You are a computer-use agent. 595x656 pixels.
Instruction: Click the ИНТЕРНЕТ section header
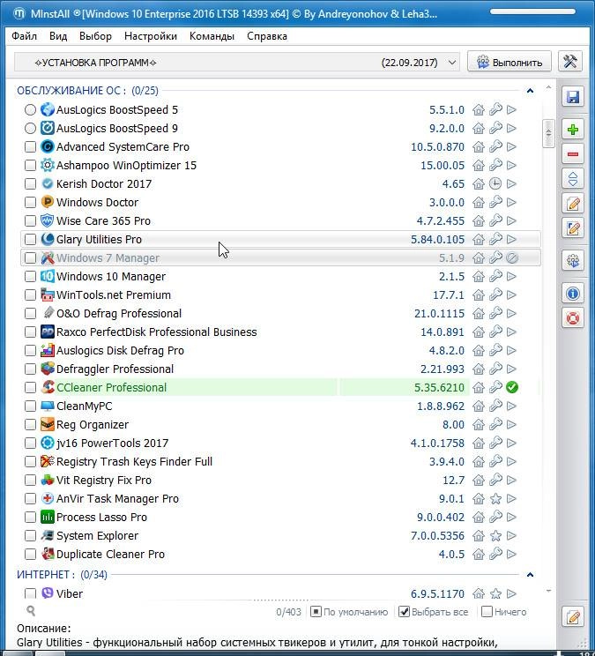pos(62,575)
